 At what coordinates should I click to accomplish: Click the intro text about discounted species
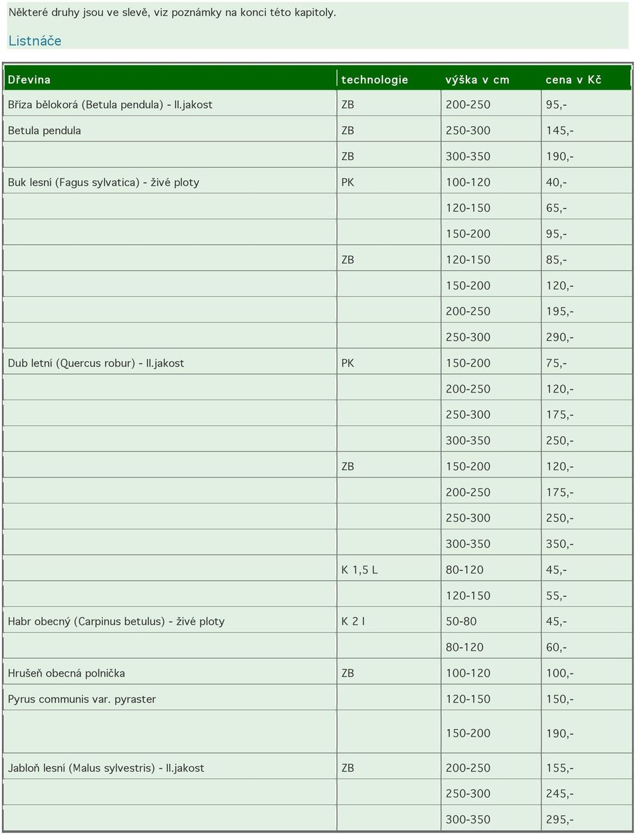[173, 13]
